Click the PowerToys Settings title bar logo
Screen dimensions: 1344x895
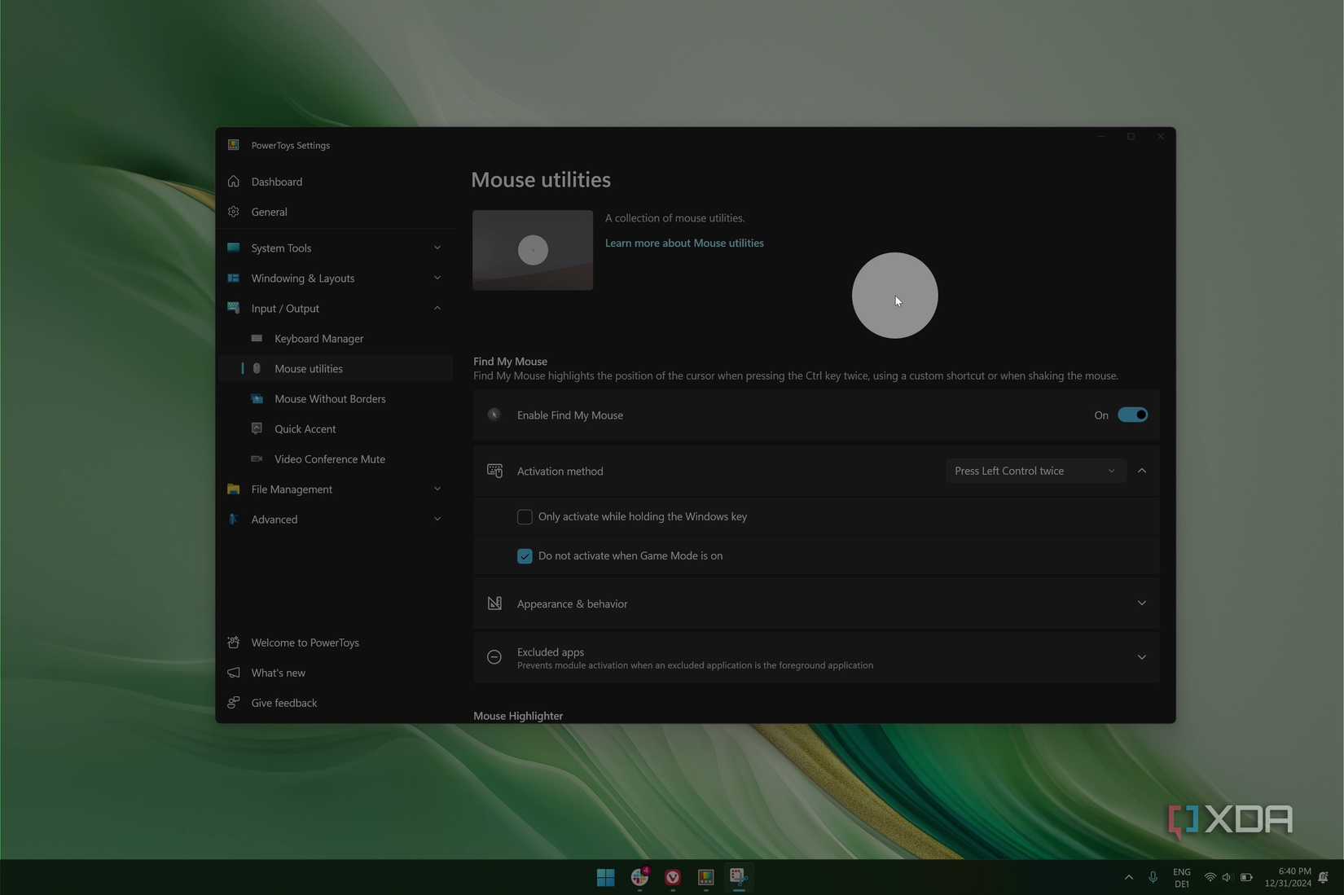(234, 145)
